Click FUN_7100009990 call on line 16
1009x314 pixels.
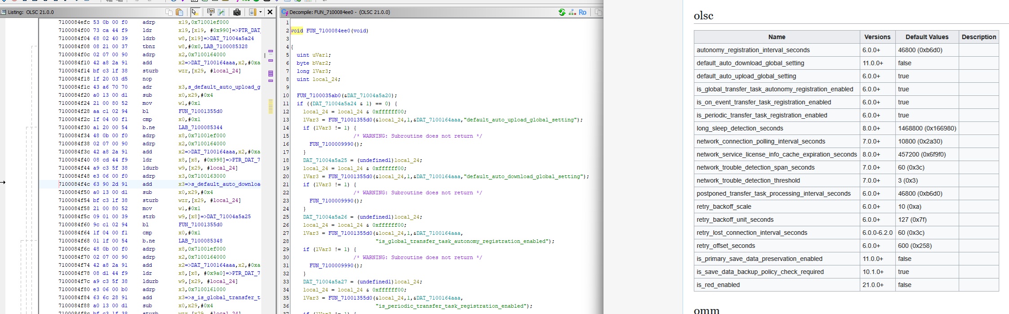tap(331, 144)
